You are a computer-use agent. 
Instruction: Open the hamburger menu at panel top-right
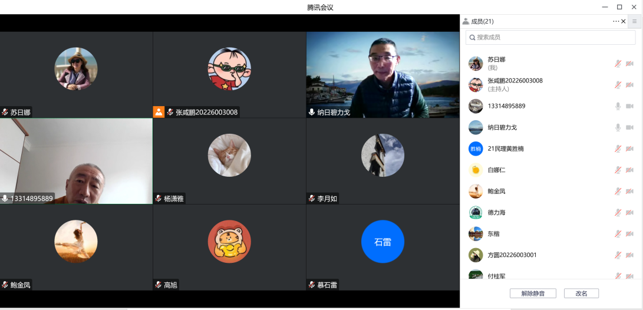(635, 21)
